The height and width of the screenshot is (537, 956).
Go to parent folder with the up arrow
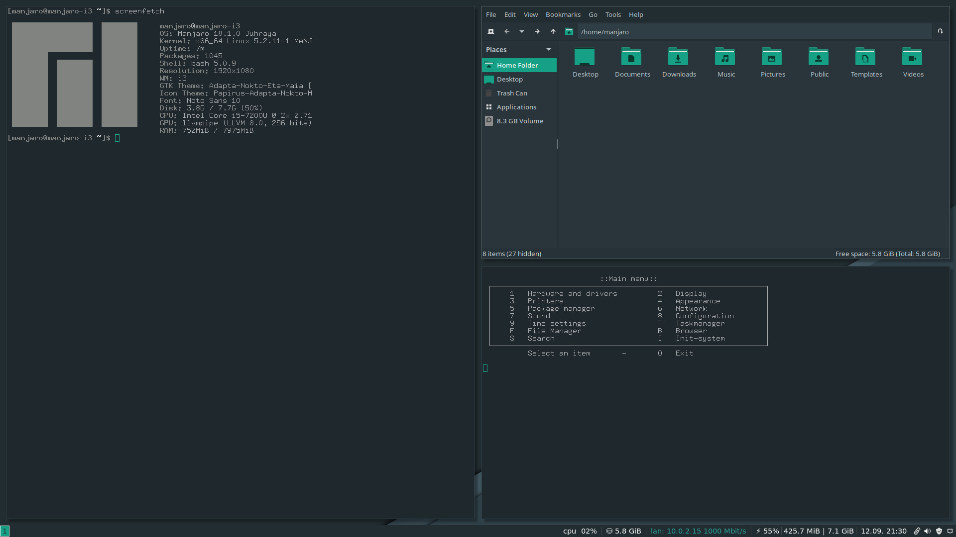[x=553, y=31]
